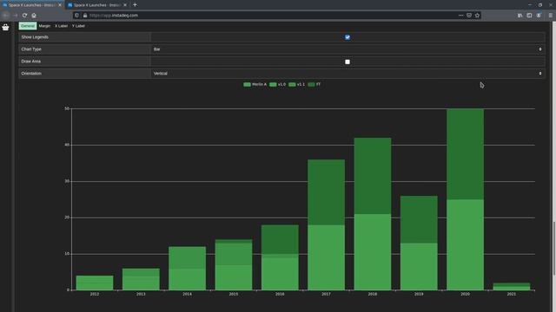Image resolution: width=556 pixels, height=312 pixels.
Task: Click the Draw Area label
Action: click(x=31, y=62)
